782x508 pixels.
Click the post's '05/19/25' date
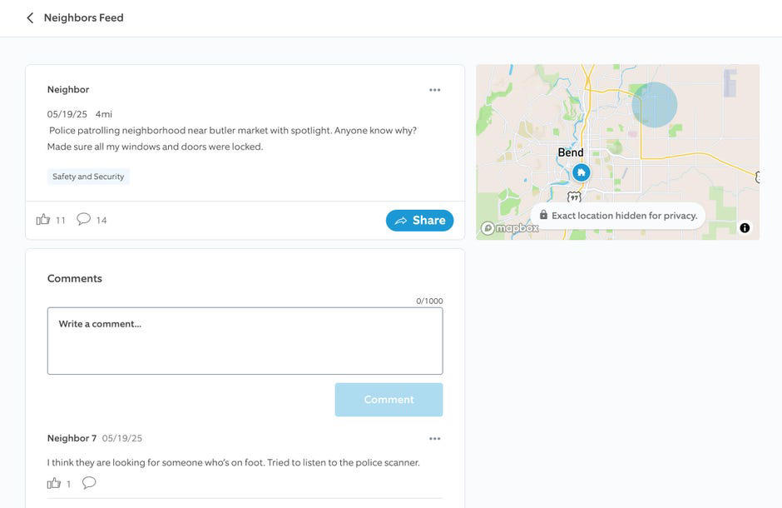coord(67,114)
